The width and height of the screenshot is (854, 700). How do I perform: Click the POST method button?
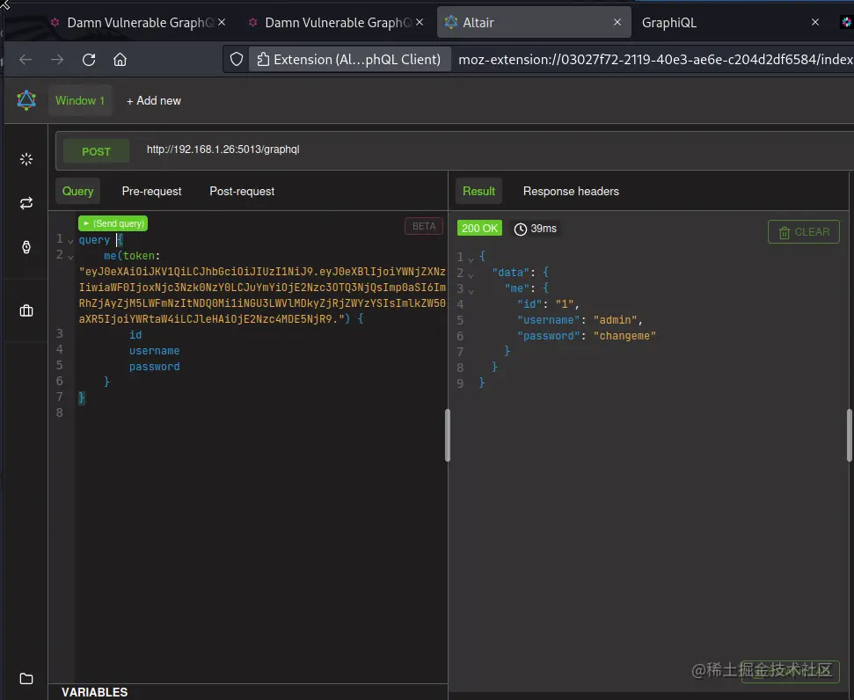click(x=97, y=151)
